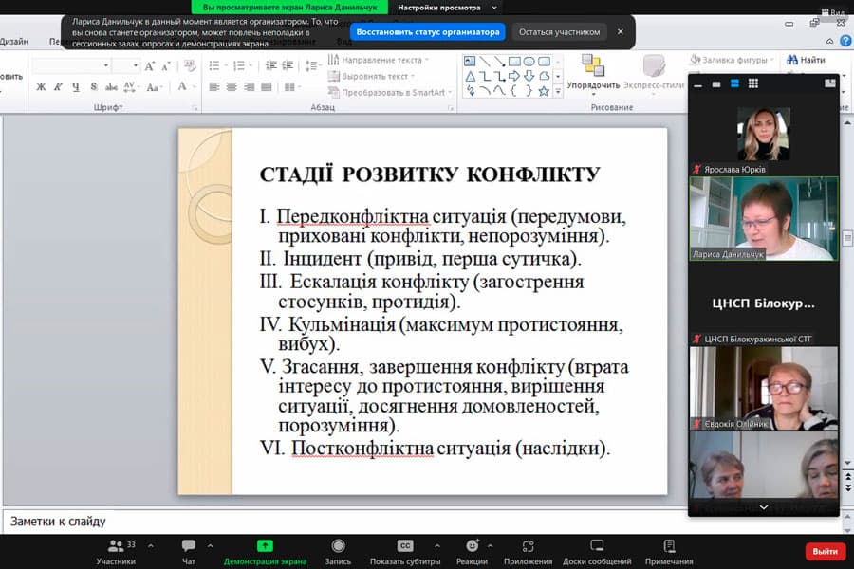
Task: Open Доски сообщений whiteboards
Action: point(597,546)
